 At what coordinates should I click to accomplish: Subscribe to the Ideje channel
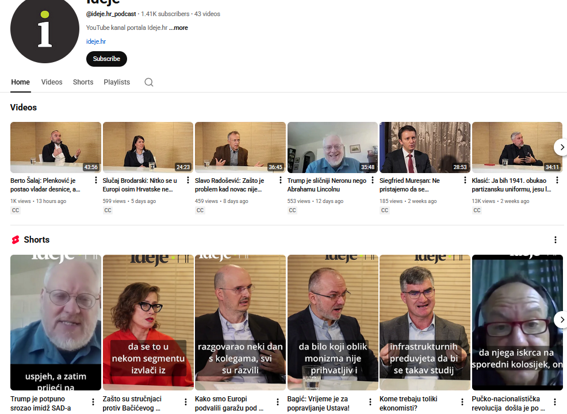[x=106, y=59]
